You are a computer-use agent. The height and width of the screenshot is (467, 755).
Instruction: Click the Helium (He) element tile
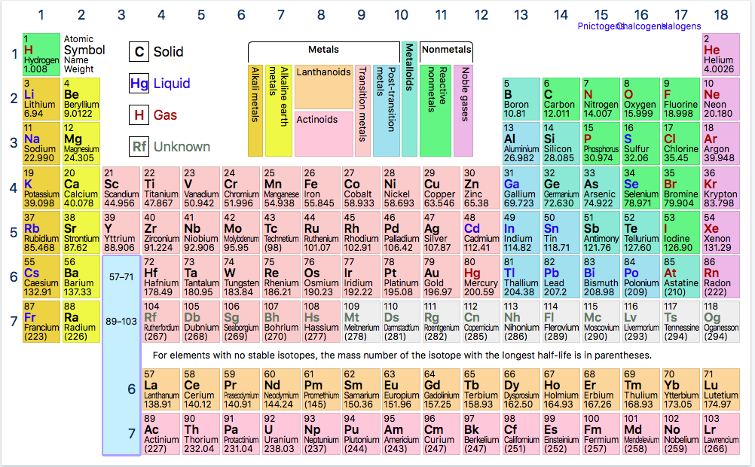[x=720, y=54]
